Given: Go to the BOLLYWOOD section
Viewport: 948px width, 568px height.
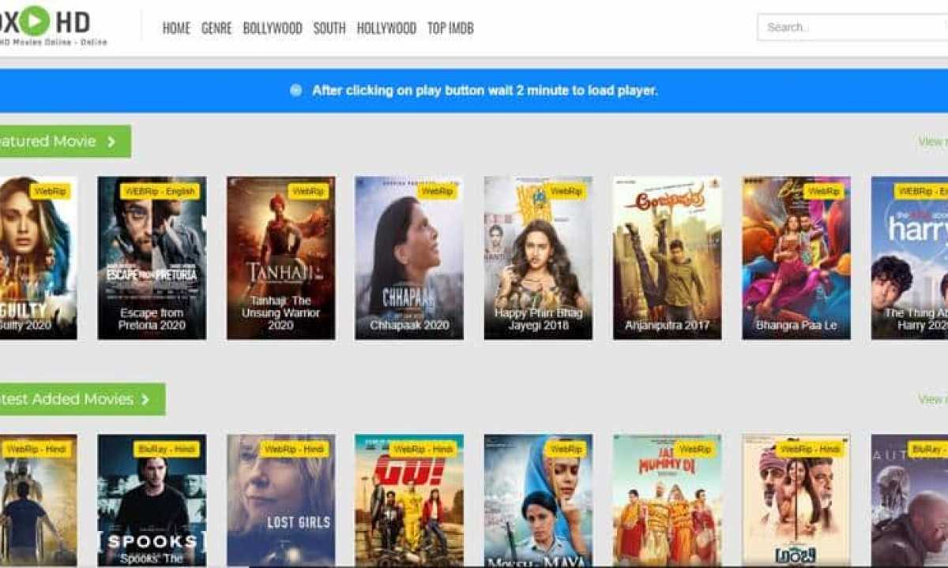Looking at the screenshot, I should [x=273, y=28].
